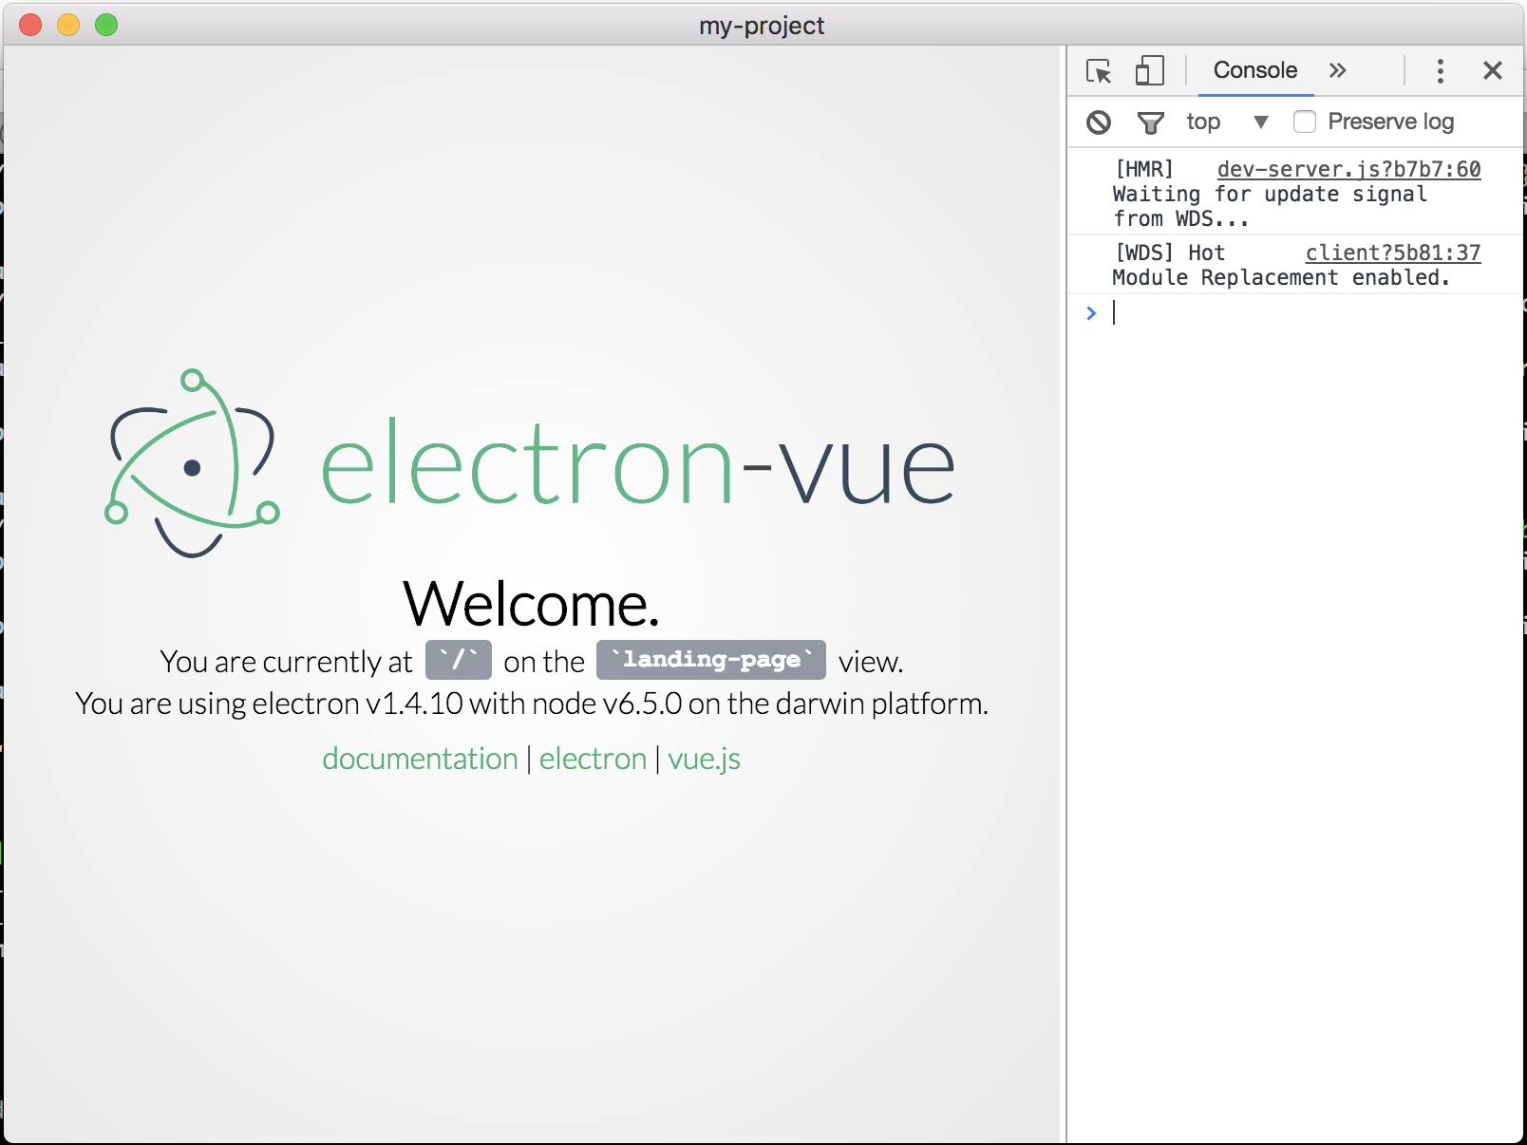The image size is (1527, 1145).
Task: Select the Welcome. heading text
Action: [531, 604]
